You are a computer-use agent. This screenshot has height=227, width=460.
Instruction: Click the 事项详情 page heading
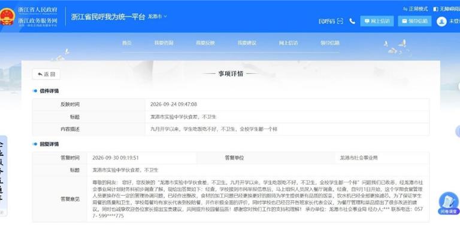[x=231, y=73]
